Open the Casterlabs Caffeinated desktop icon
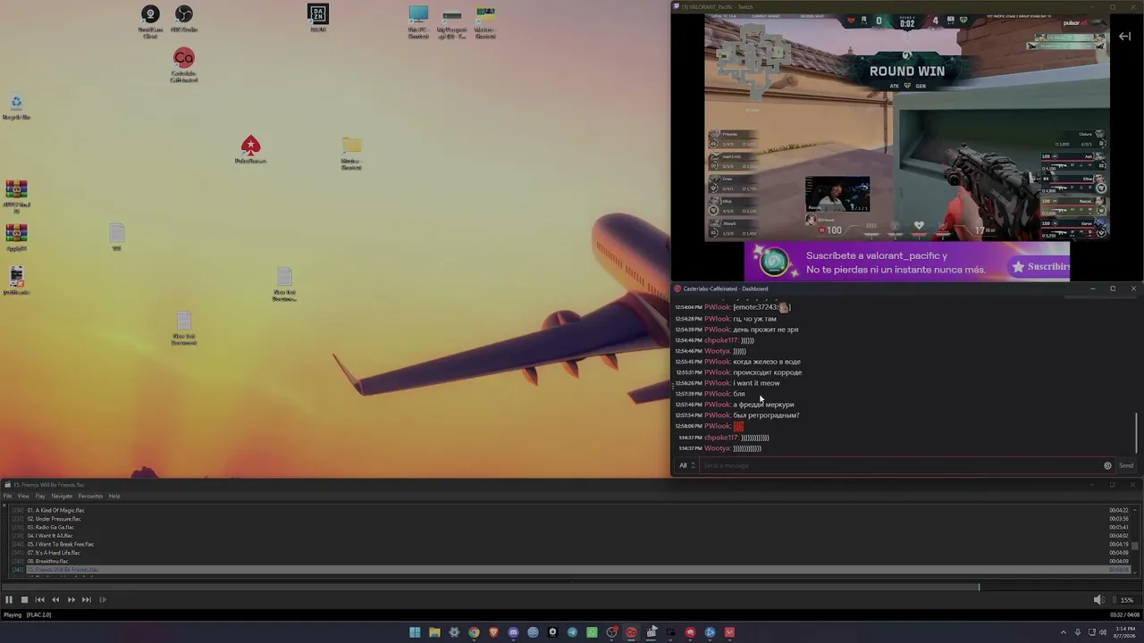The height and width of the screenshot is (643, 1144). coord(183,64)
